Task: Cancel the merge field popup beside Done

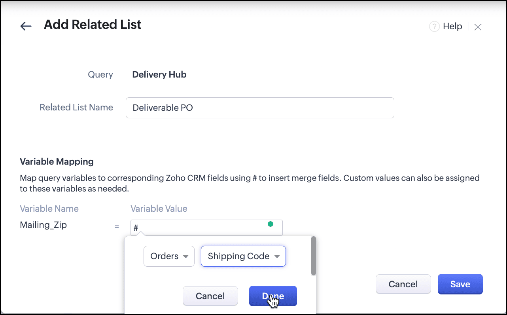Action: click(x=210, y=296)
